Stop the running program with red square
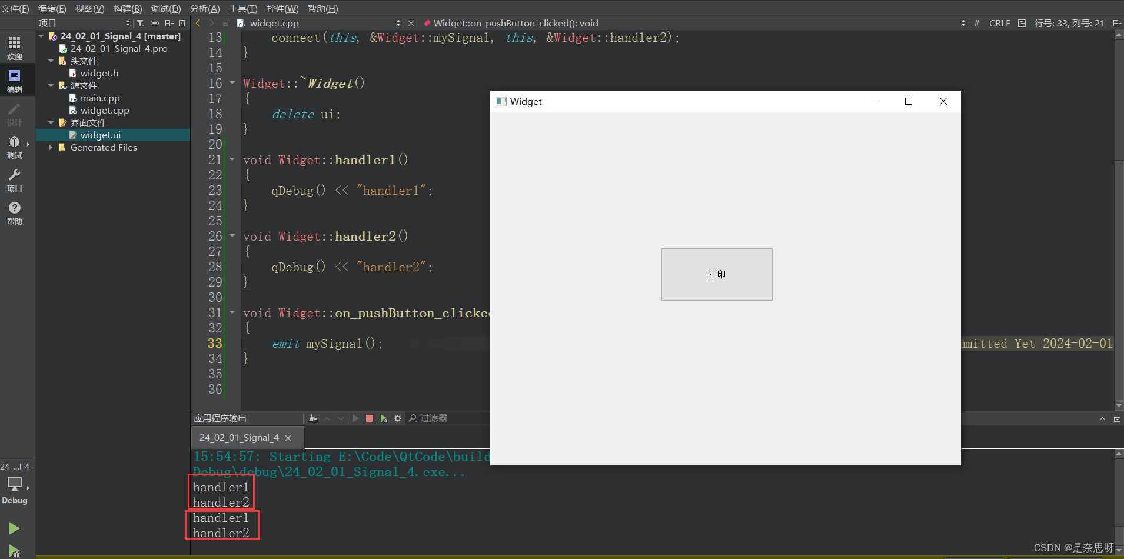The height and width of the screenshot is (559, 1124). pyautogui.click(x=370, y=418)
